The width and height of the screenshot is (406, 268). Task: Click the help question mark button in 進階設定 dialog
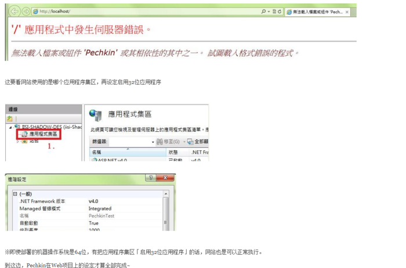(151, 178)
